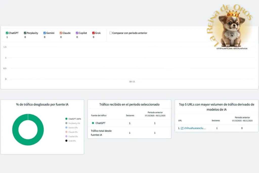Toggle the Claude checkbox
This screenshot has width=259, height=173.
(x=61, y=33)
